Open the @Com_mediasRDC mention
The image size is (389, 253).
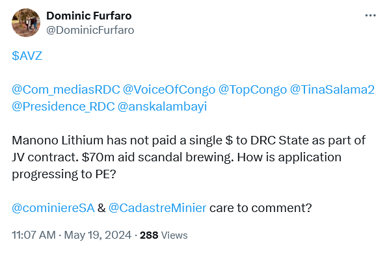[x=66, y=90]
